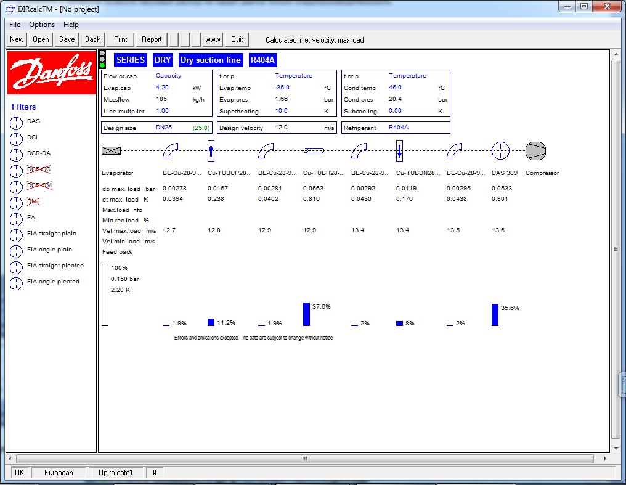Screen dimensions: 626x485
Task: Edit the Line multiplier 1.00 value
Action: [x=162, y=110]
